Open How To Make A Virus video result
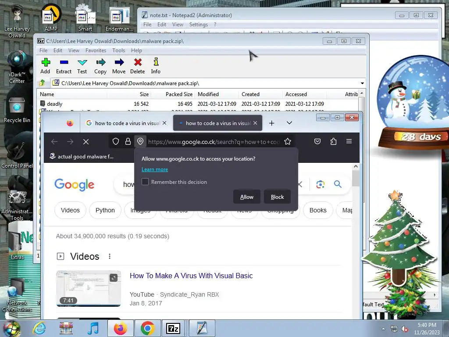This screenshot has height=337, width=449. pyautogui.click(x=191, y=276)
